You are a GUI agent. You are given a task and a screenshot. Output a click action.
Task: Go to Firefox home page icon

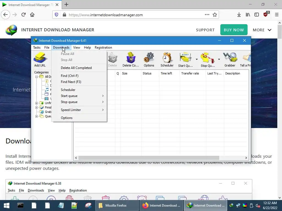[x=32, y=15]
